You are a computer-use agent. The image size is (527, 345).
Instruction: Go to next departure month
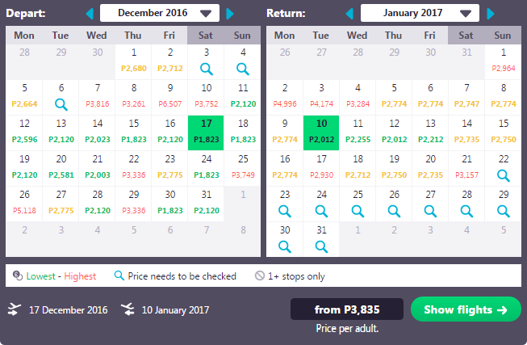point(230,14)
